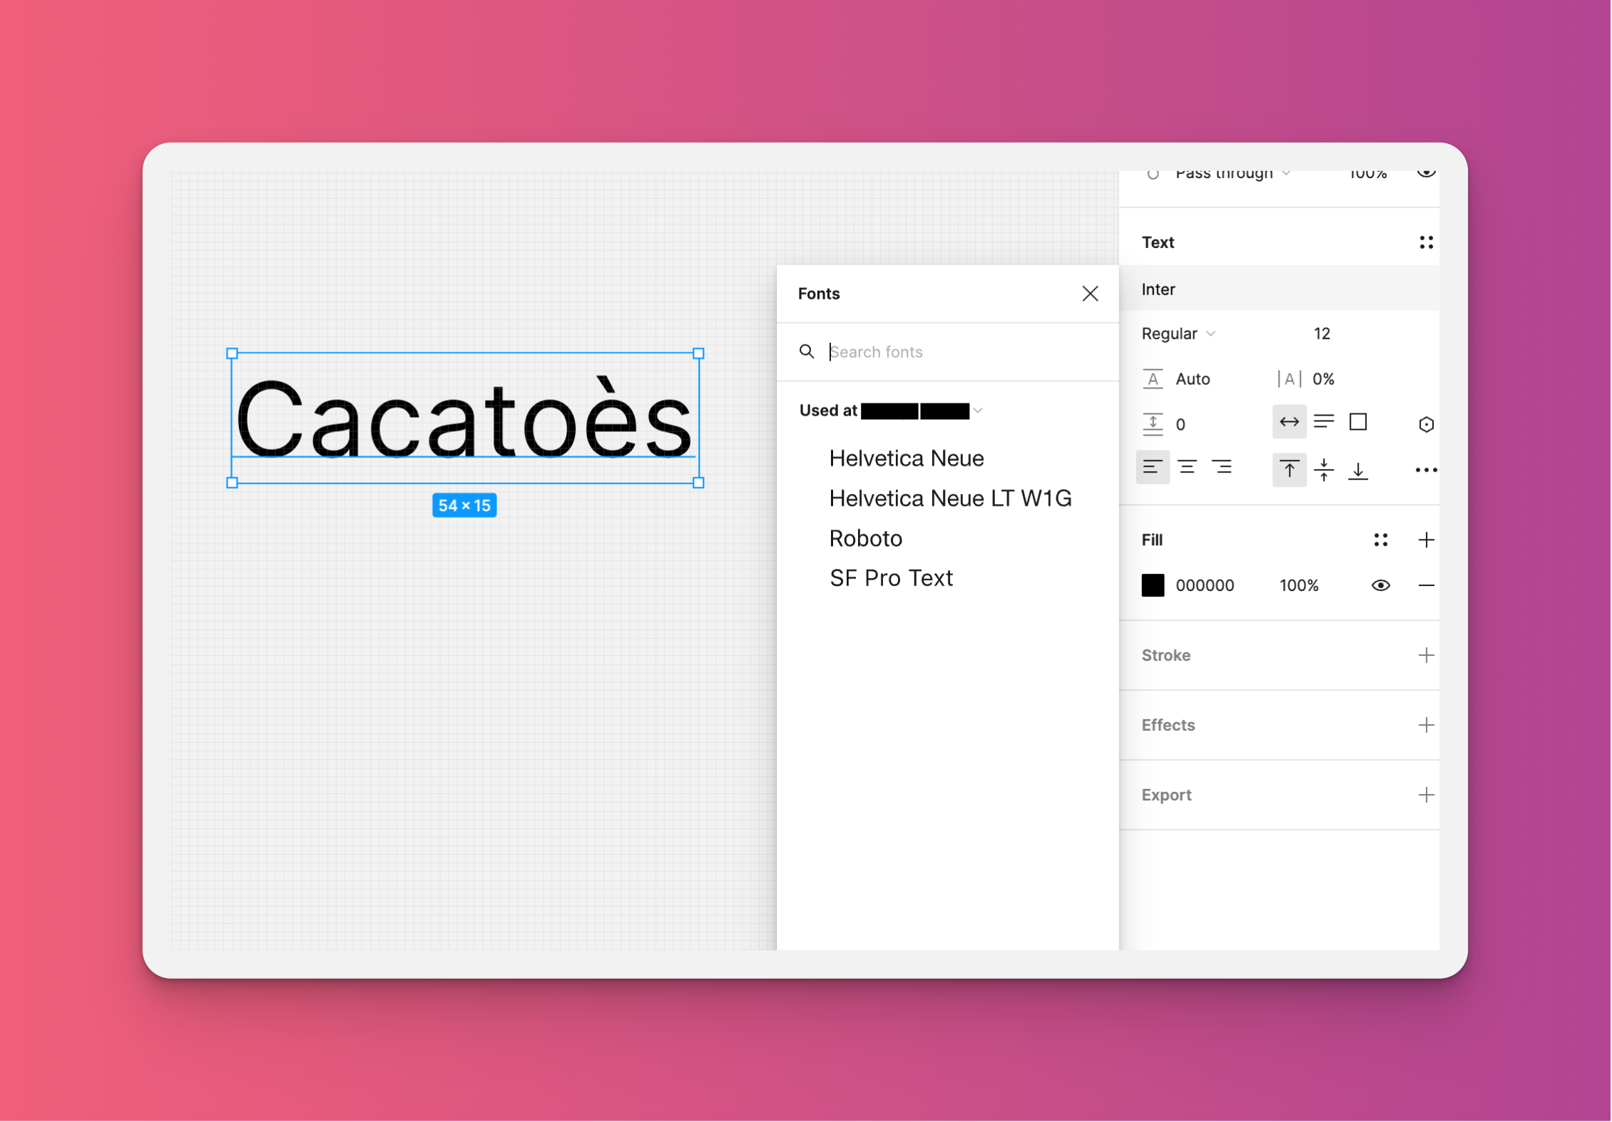Add a stroke with the plus button
Screen dimensions: 1612x1122
point(1427,655)
